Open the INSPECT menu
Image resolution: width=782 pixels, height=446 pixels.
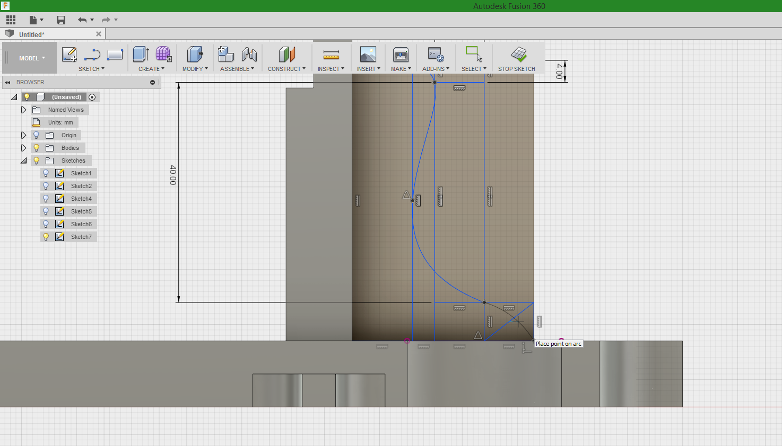pos(331,69)
